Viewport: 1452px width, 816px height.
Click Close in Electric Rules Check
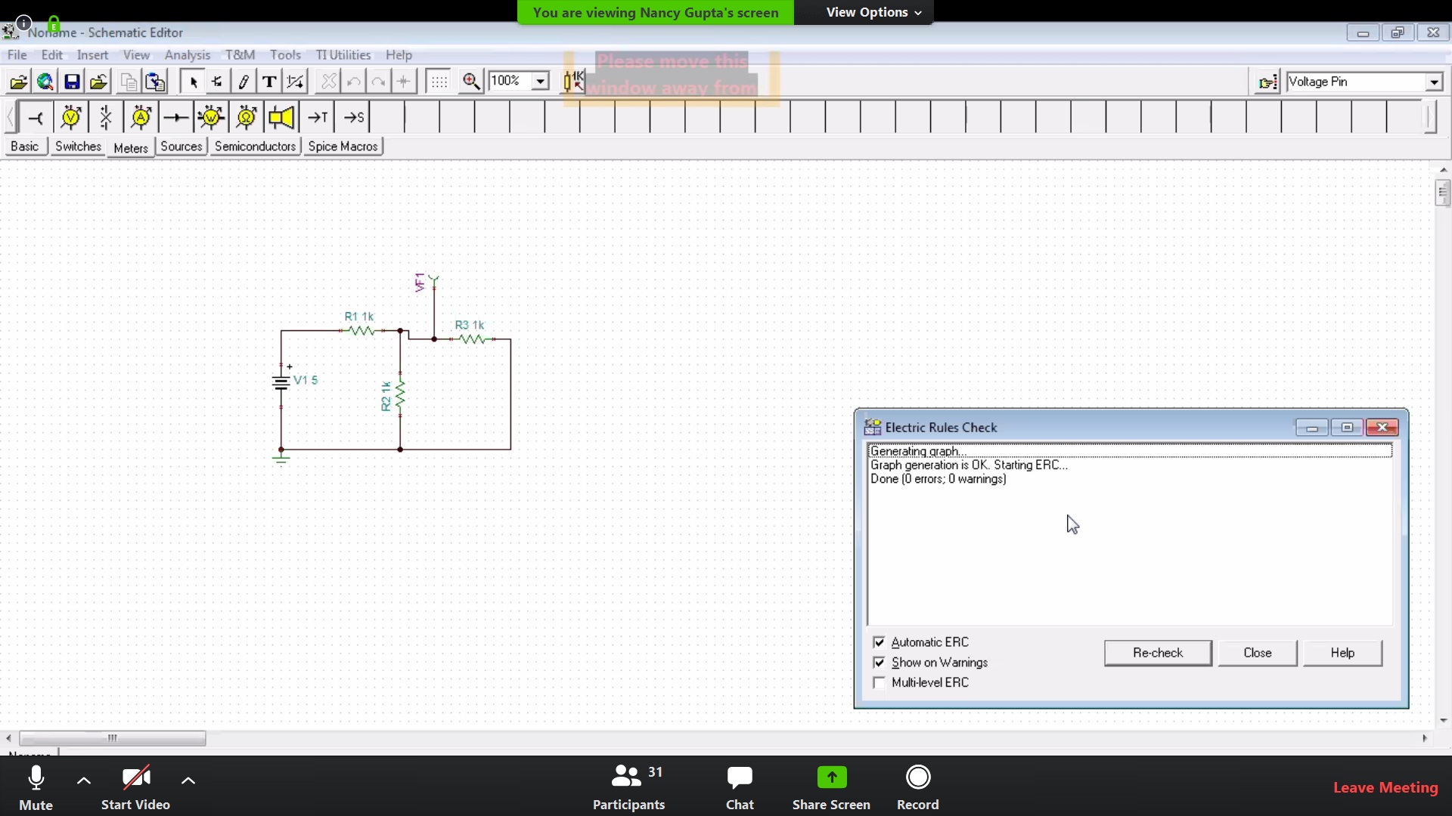[1258, 653]
